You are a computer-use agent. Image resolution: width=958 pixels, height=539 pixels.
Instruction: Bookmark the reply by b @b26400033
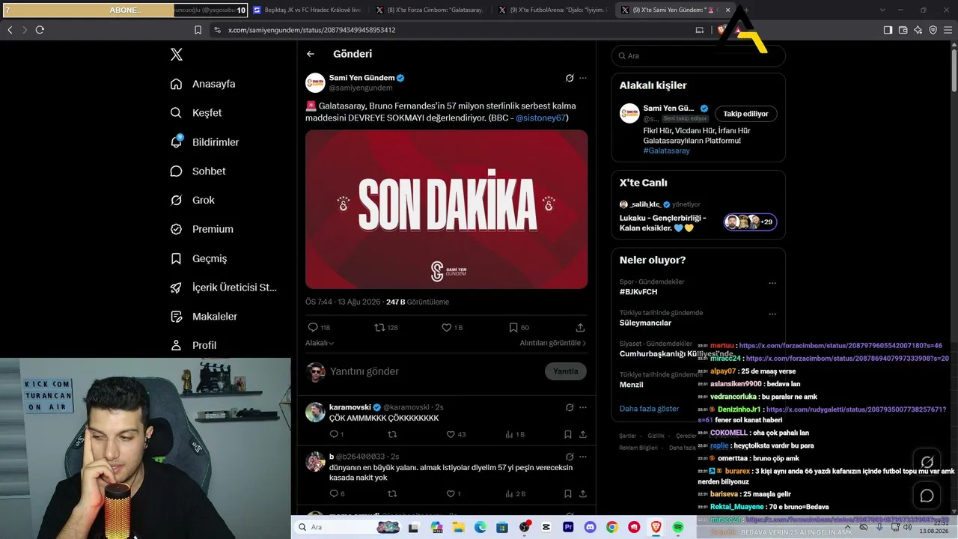tap(568, 493)
